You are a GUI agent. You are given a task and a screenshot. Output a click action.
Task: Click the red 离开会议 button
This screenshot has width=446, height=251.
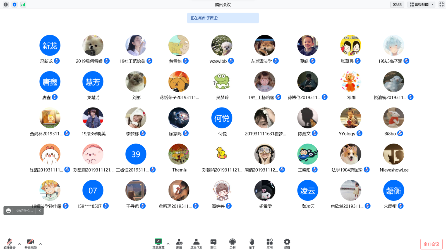[x=431, y=244]
